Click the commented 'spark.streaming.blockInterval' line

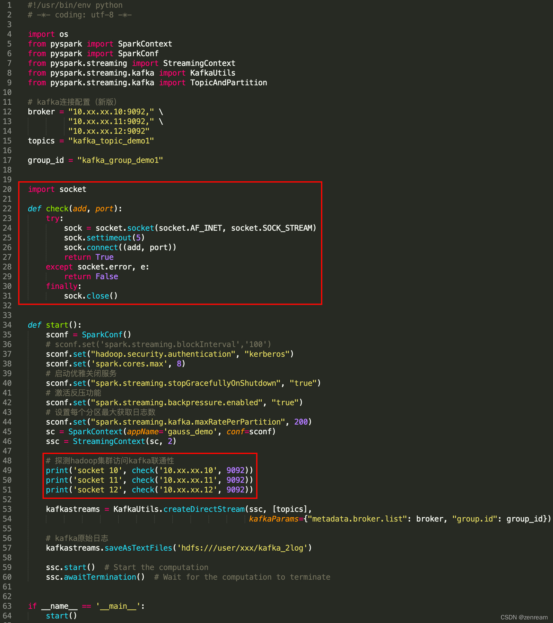(x=158, y=344)
